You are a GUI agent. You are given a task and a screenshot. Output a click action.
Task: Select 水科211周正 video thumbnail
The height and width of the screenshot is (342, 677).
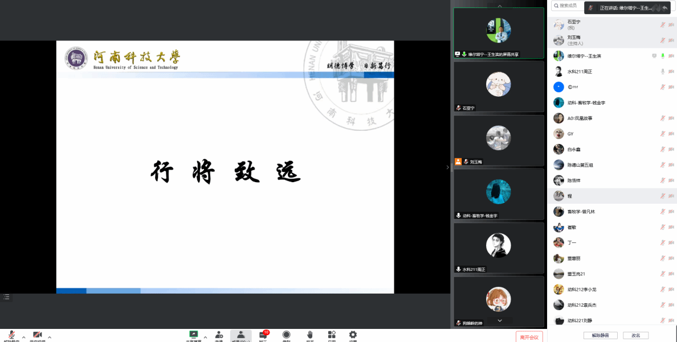499,248
